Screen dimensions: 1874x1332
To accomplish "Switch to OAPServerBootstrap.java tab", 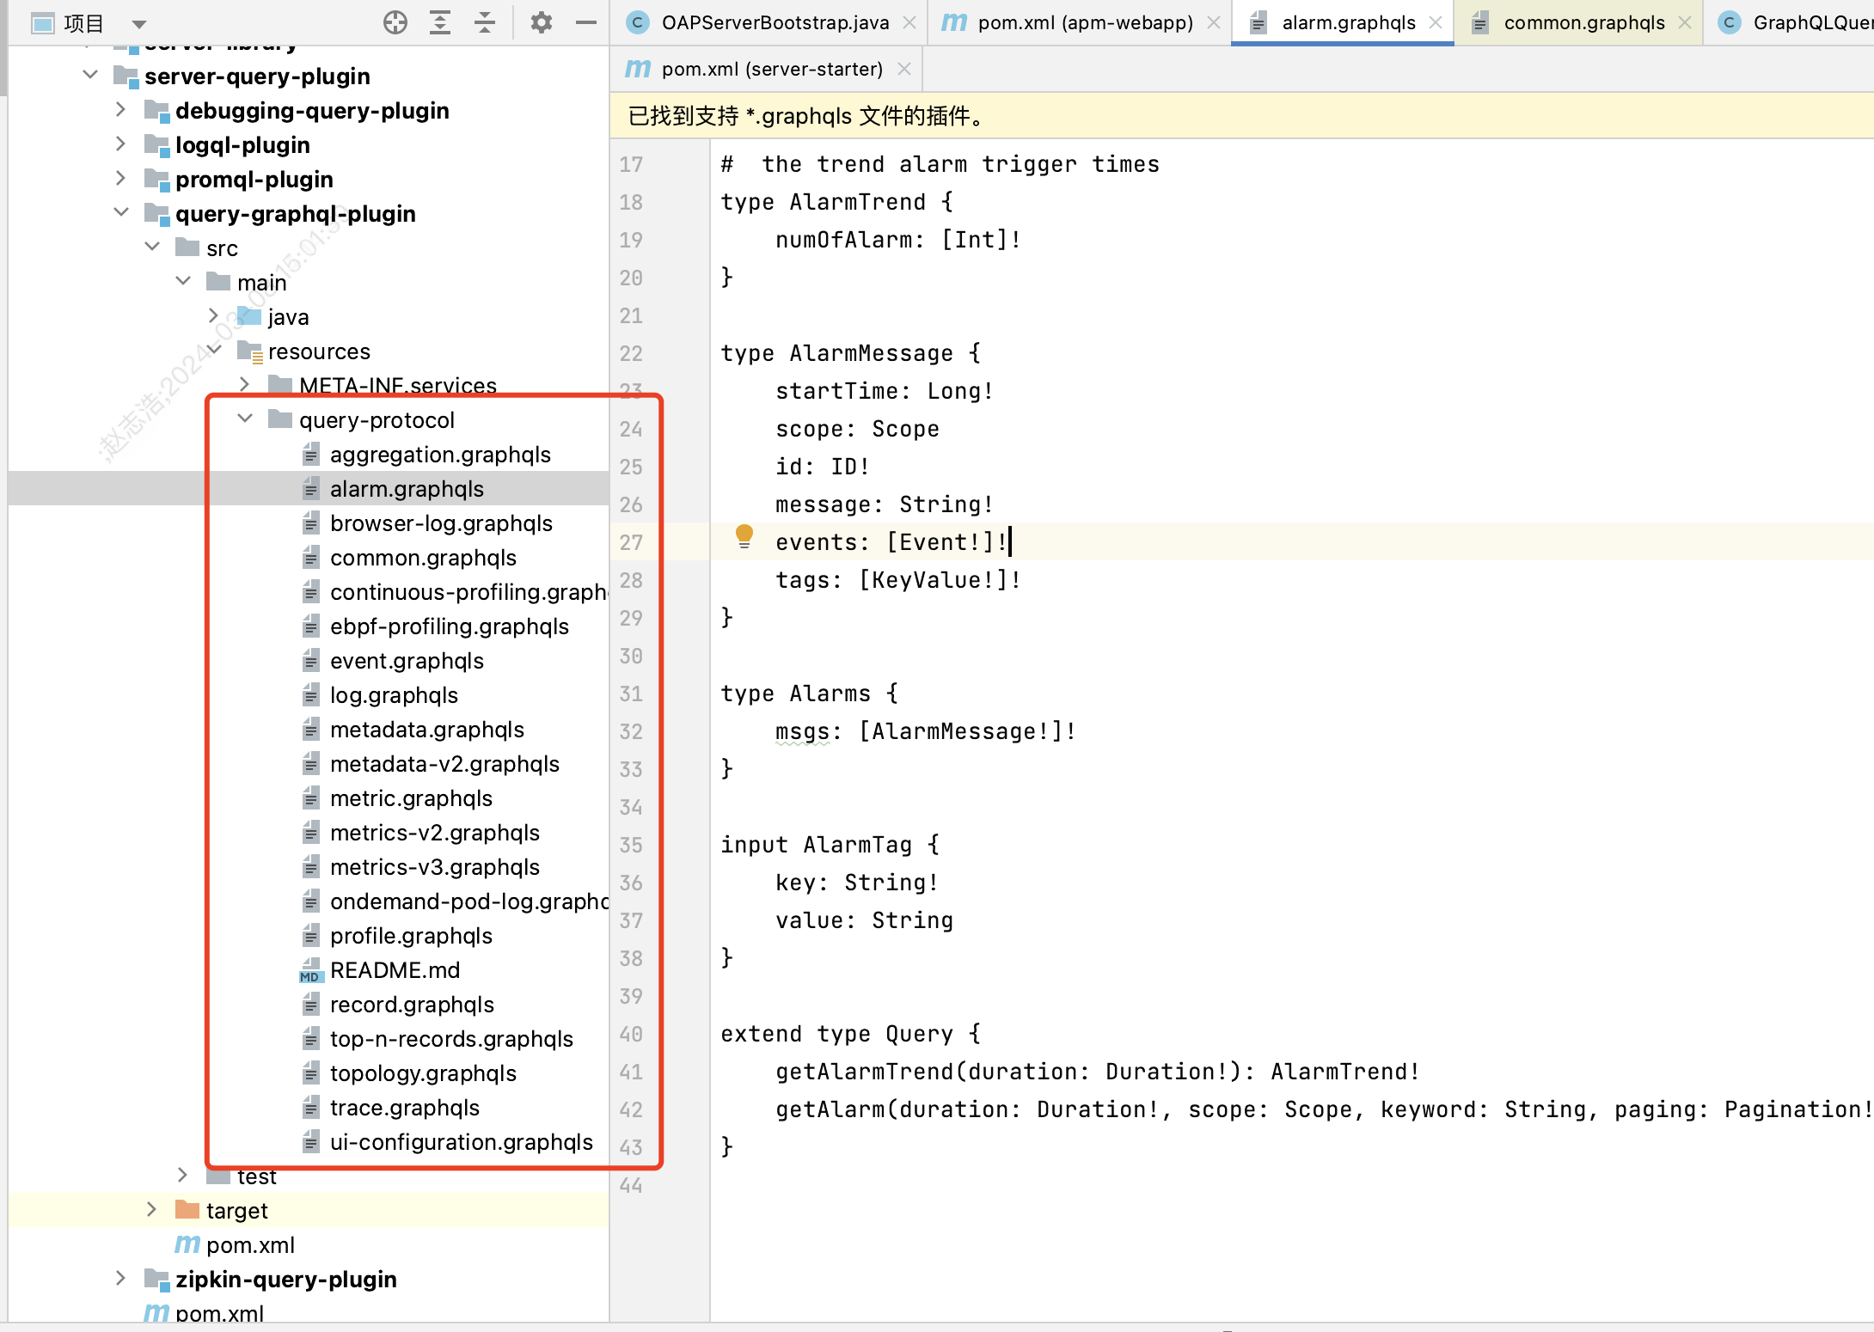I will tap(774, 23).
